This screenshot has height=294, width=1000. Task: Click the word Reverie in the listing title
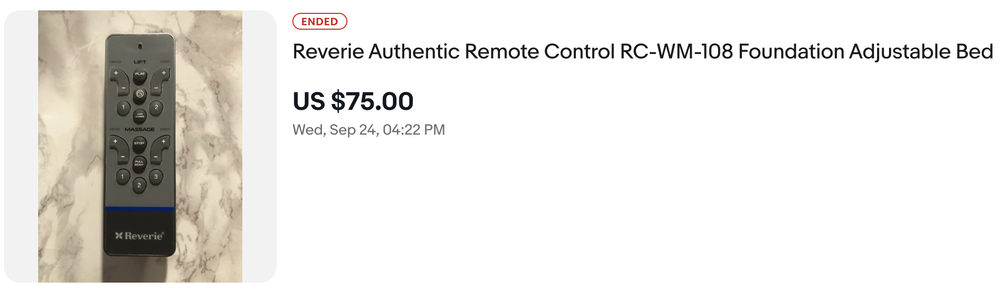(x=328, y=51)
